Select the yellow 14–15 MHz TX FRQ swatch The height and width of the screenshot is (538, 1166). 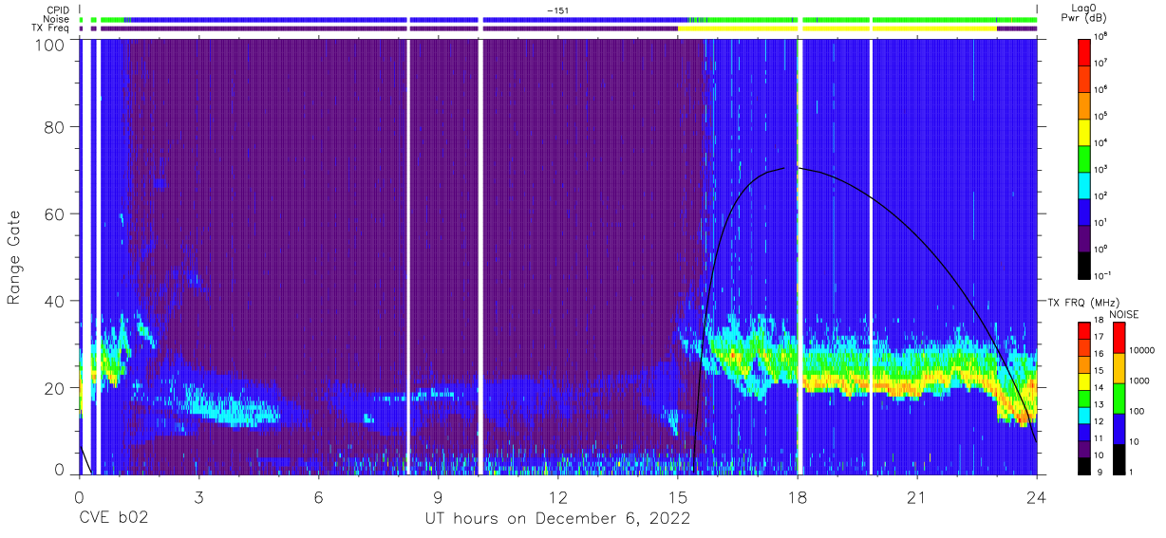[1084, 381]
